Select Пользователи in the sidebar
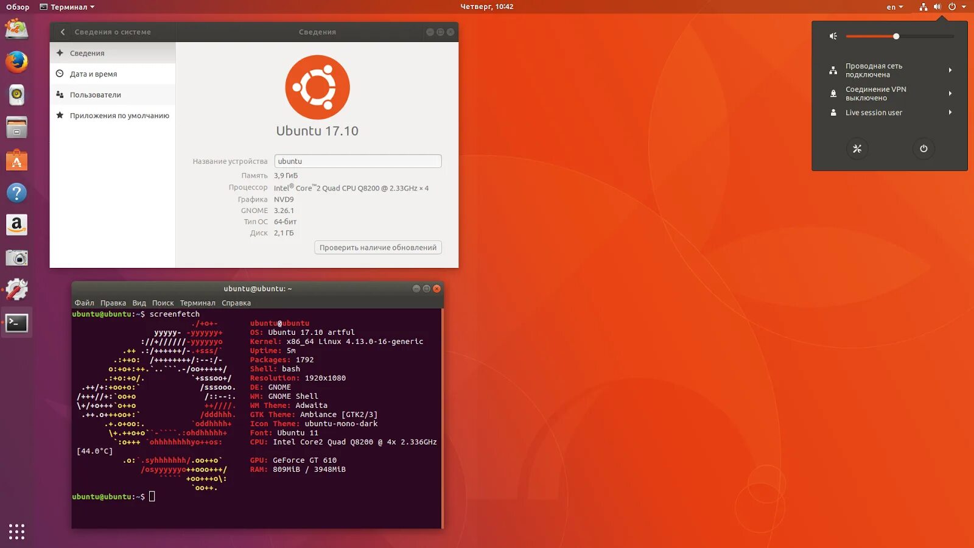The height and width of the screenshot is (548, 974). [113, 94]
